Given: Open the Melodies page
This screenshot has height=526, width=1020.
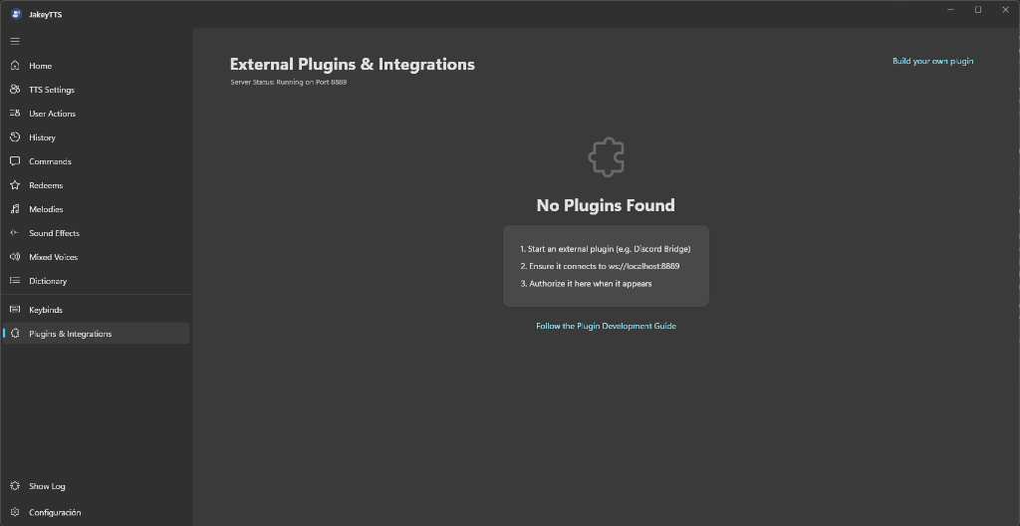Looking at the screenshot, I should [x=97, y=209].
